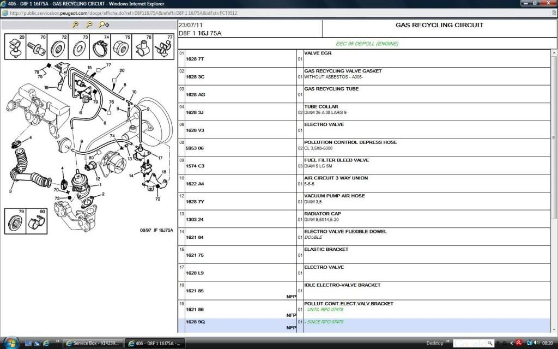Expand the quick launch overflow chevron
558x349 pixels.
[x=57, y=342]
